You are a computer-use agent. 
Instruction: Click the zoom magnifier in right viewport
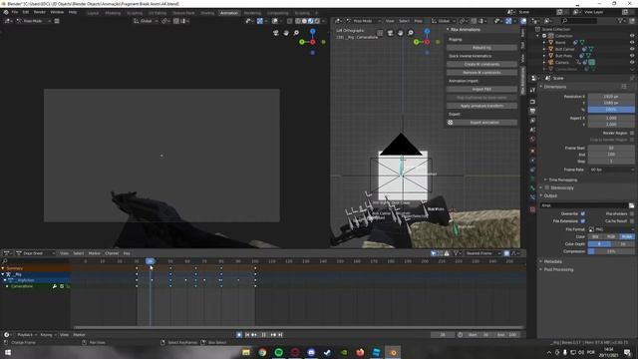click(x=411, y=33)
